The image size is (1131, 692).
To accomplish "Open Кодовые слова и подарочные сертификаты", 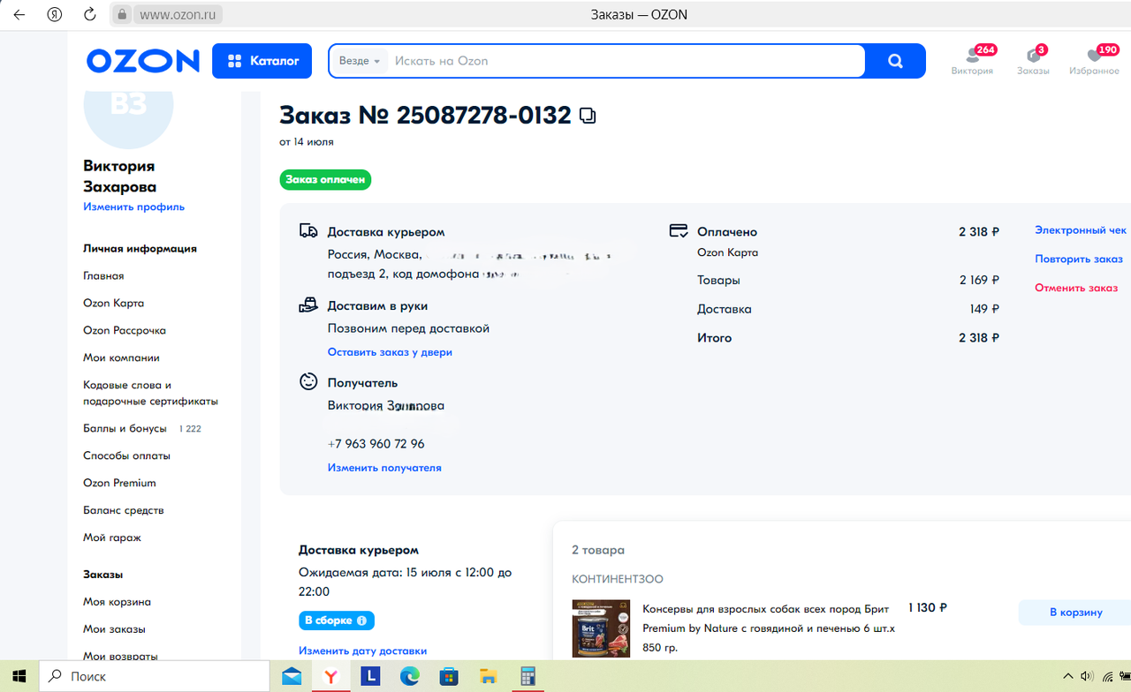I will click(150, 393).
